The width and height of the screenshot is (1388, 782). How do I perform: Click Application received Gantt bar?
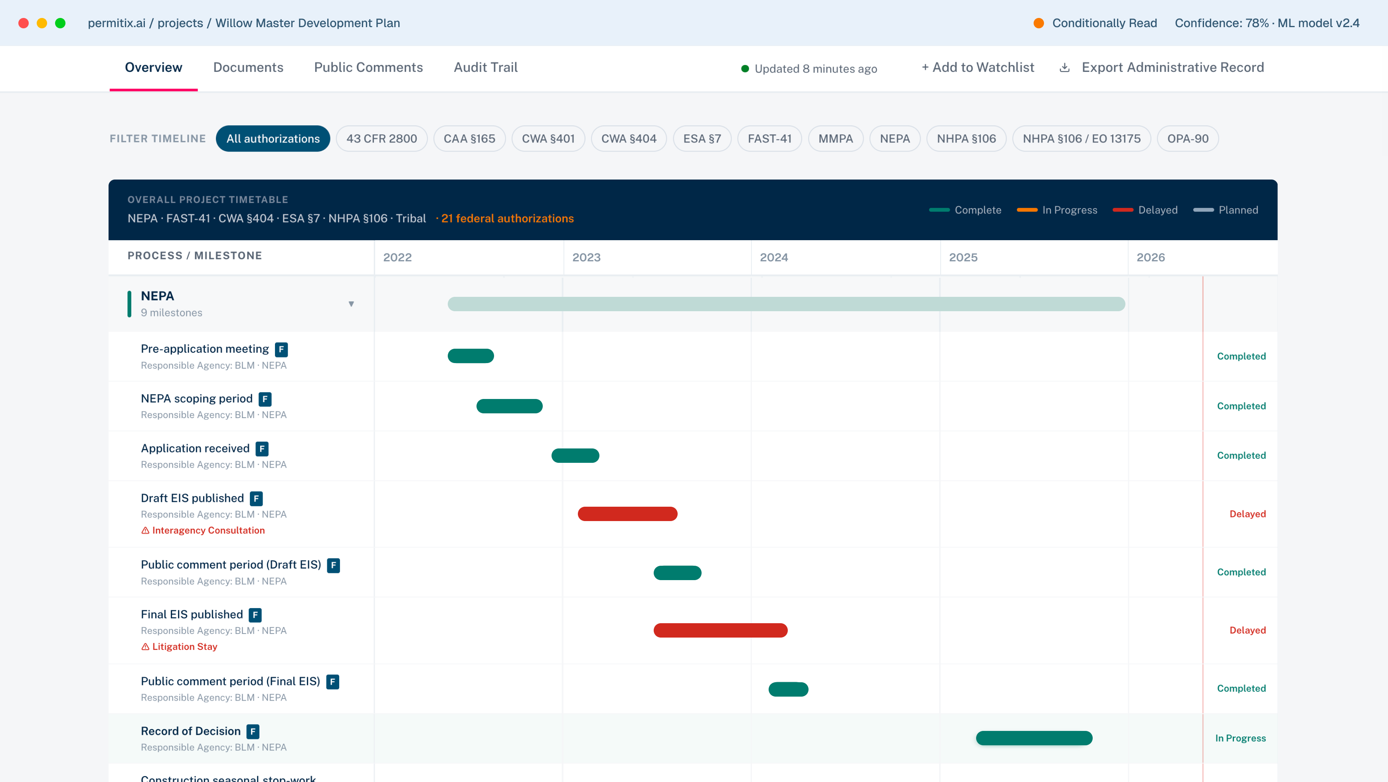click(575, 456)
